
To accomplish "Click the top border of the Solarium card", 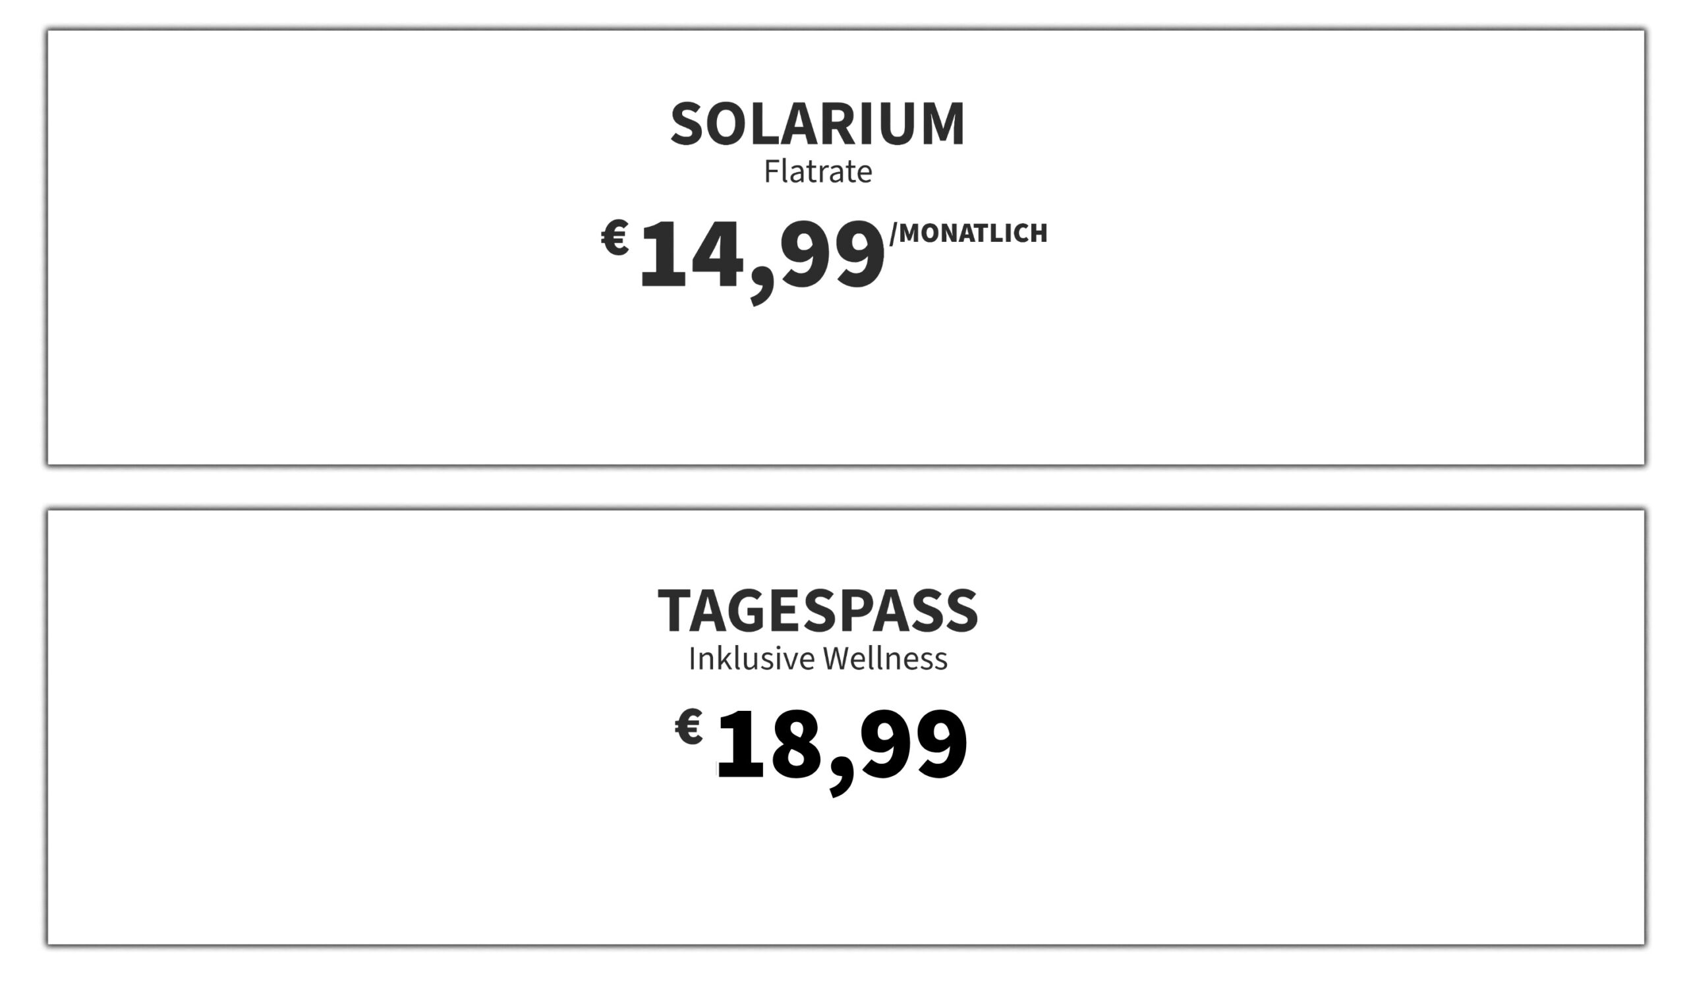I will (x=846, y=30).
